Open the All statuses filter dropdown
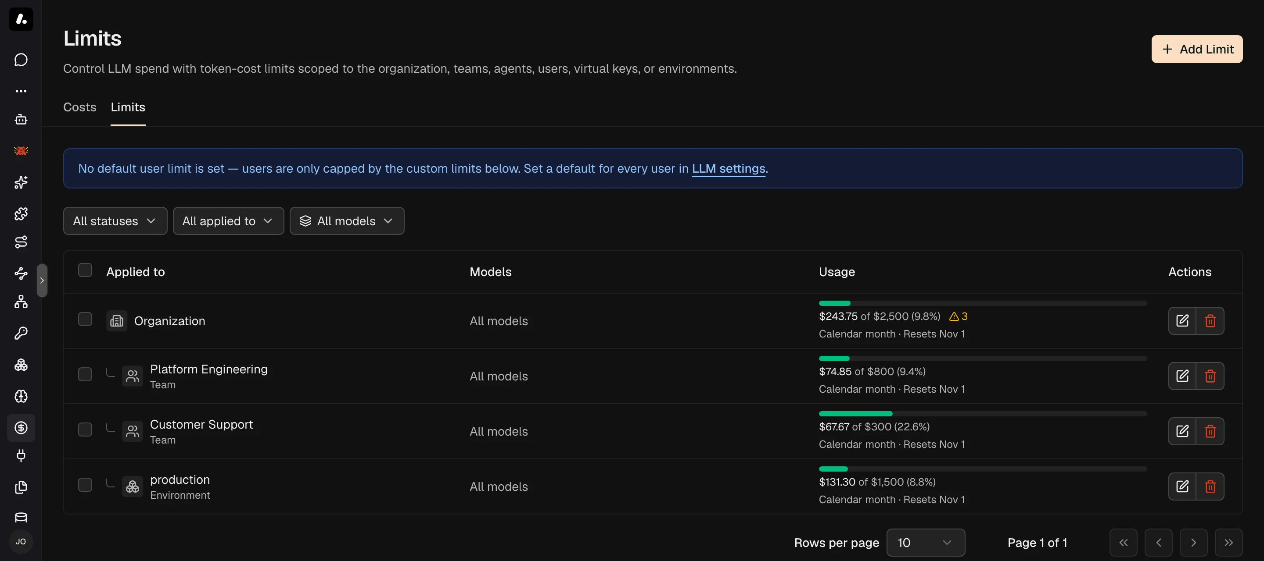 tap(115, 221)
